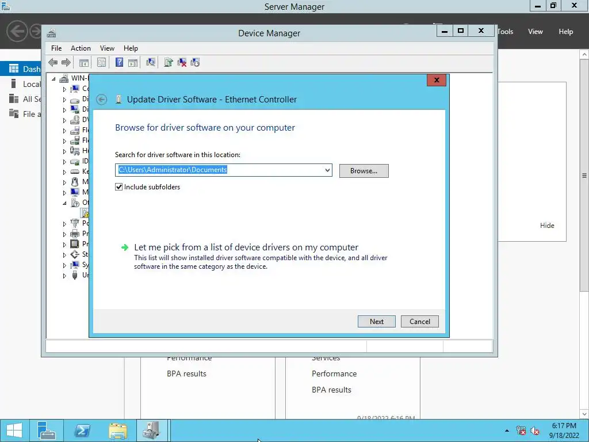Image resolution: width=589 pixels, height=442 pixels.
Task: Select the Print queues printer icon in tree
Action: coord(75,234)
